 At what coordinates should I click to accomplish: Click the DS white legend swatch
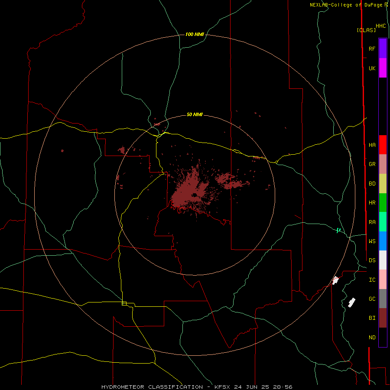pyautogui.click(x=383, y=260)
